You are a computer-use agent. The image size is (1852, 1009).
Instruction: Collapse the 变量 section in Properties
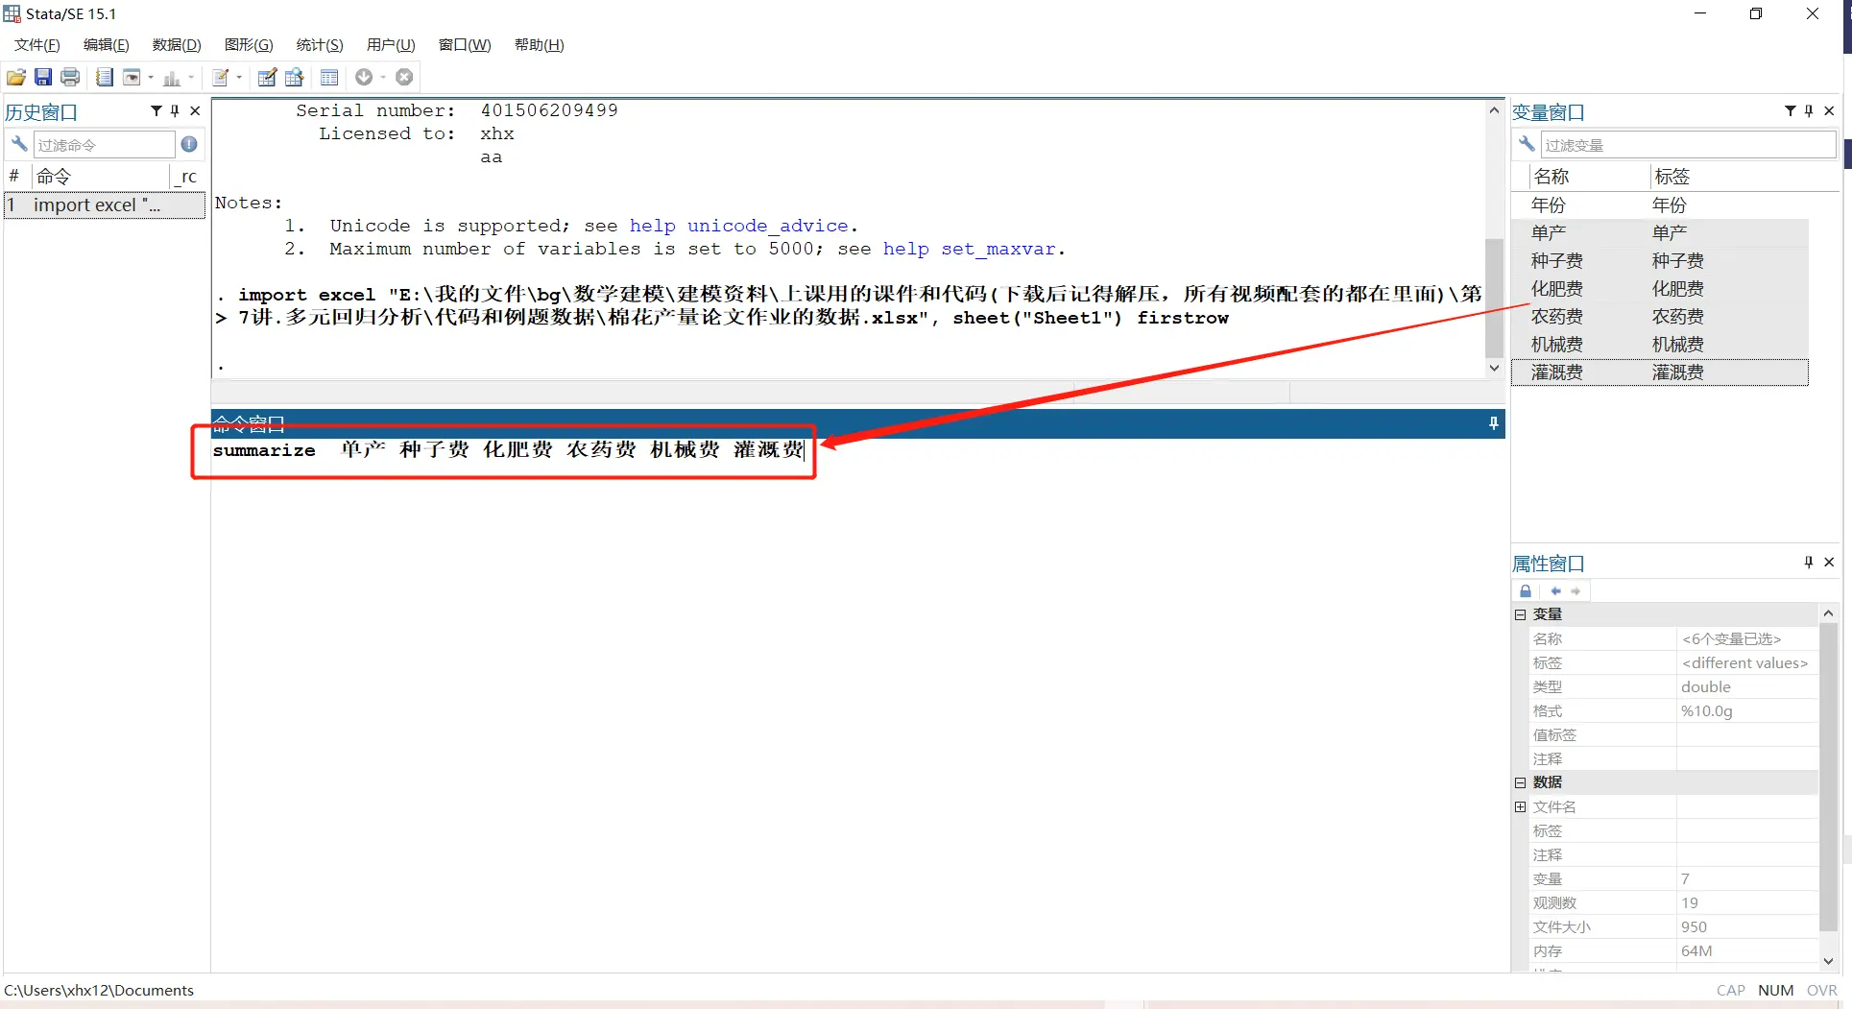(1521, 614)
